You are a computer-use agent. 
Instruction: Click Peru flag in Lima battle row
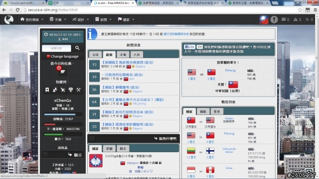coord(210,170)
